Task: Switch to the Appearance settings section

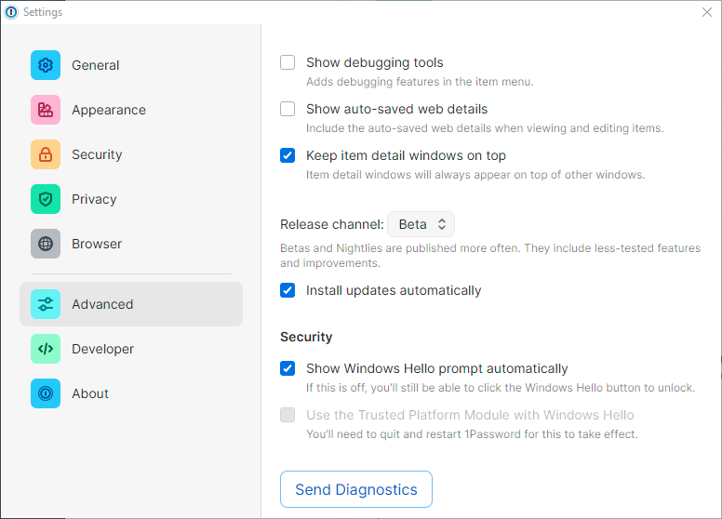Action: coord(108,110)
